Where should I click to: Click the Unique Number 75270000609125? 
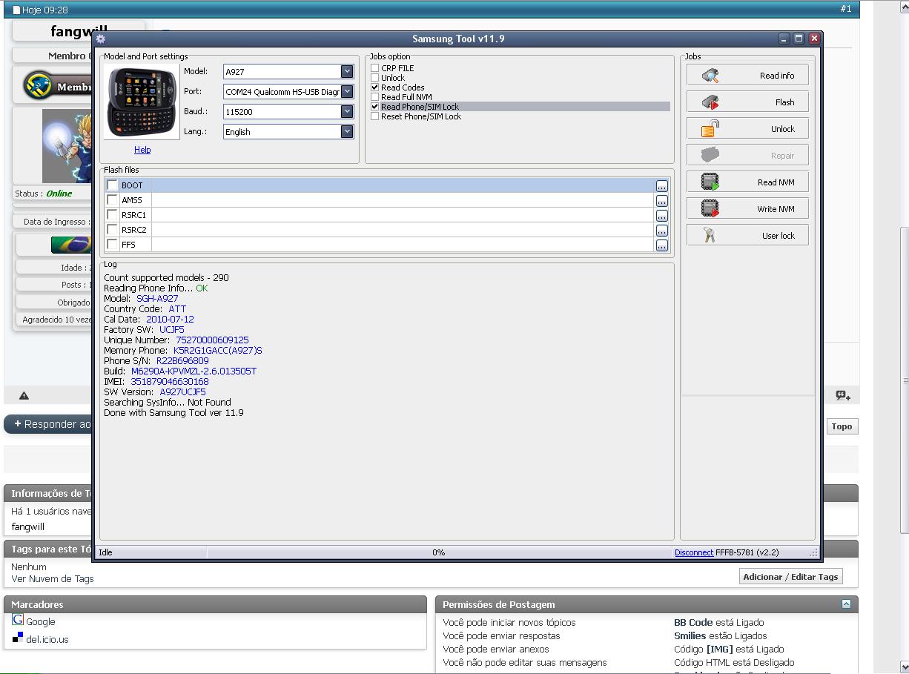pyautogui.click(x=212, y=340)
